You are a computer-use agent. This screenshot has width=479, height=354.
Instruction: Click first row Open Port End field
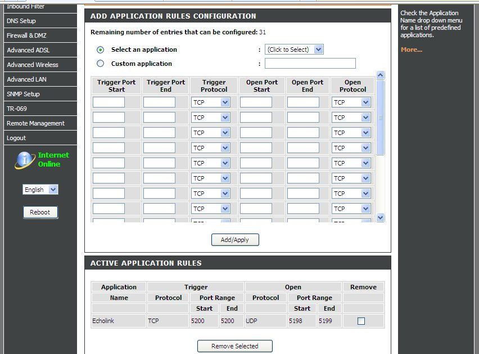pyautogui.click(x=303, y=102)
